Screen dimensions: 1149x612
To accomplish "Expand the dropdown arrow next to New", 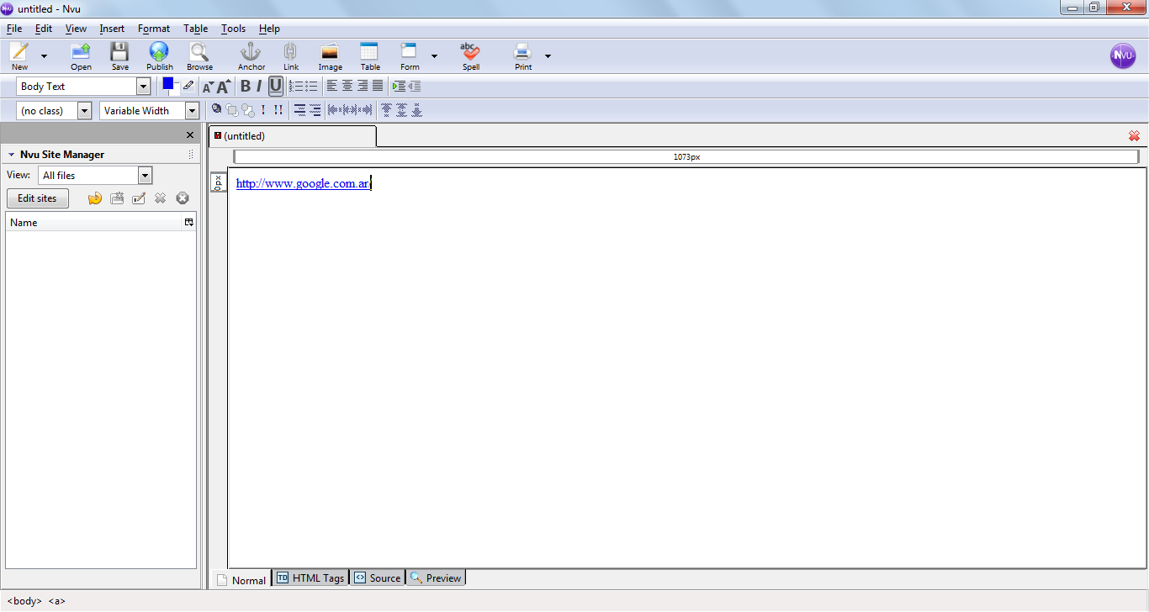I will coord(44,56).
